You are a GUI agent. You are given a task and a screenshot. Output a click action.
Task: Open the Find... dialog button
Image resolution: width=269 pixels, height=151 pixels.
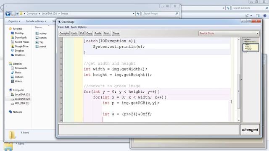[x=107, y=33]
